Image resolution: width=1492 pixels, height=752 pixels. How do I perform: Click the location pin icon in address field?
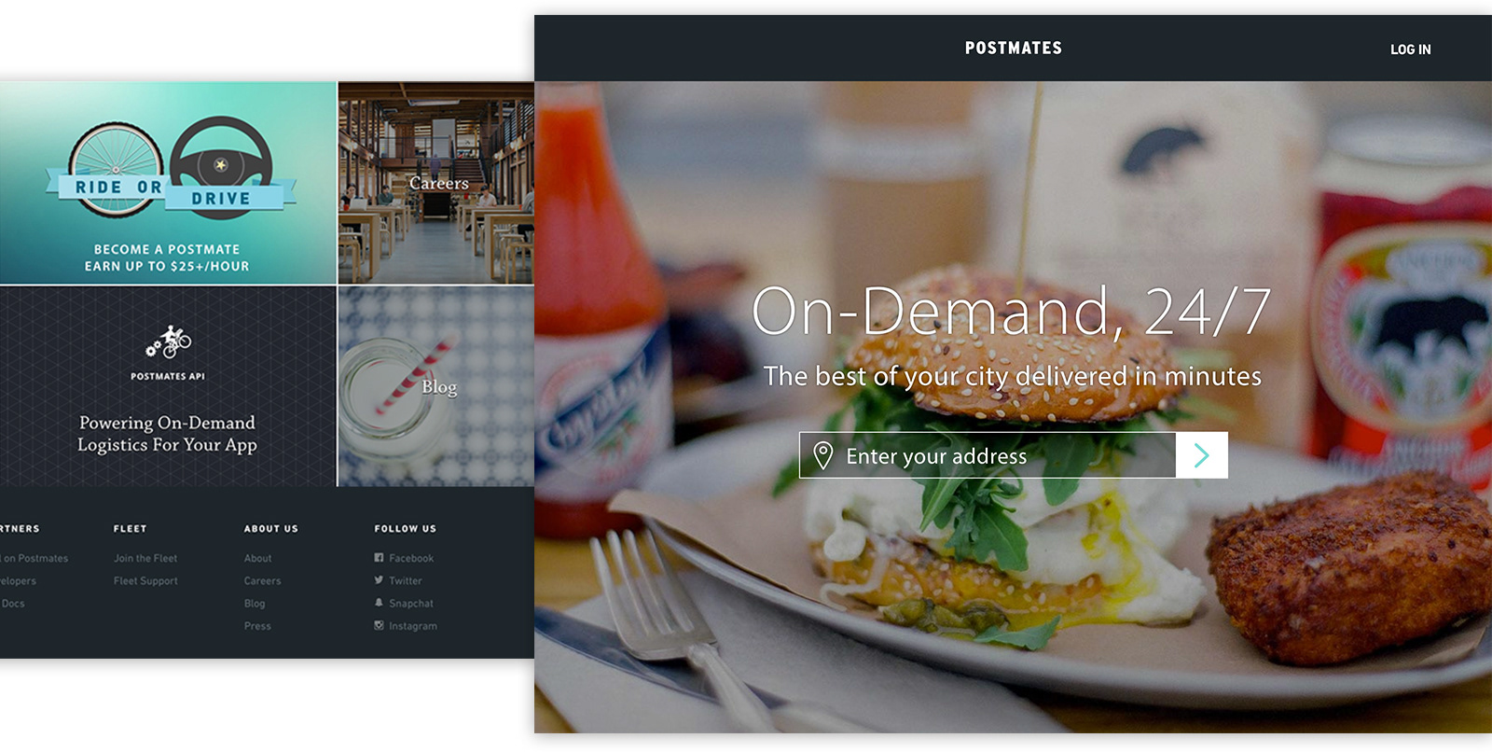(x=822, y=455)
